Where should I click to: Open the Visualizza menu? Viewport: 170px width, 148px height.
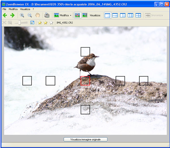[25, 9]
